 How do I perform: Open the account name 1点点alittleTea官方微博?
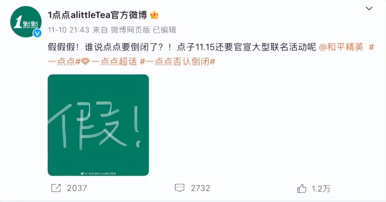click(x=97, y=15)
